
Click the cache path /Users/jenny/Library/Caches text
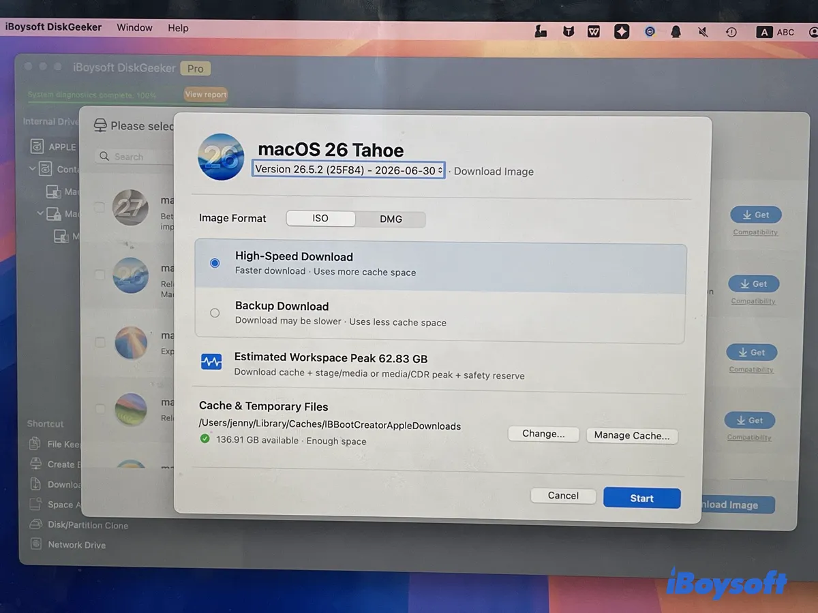330,426
